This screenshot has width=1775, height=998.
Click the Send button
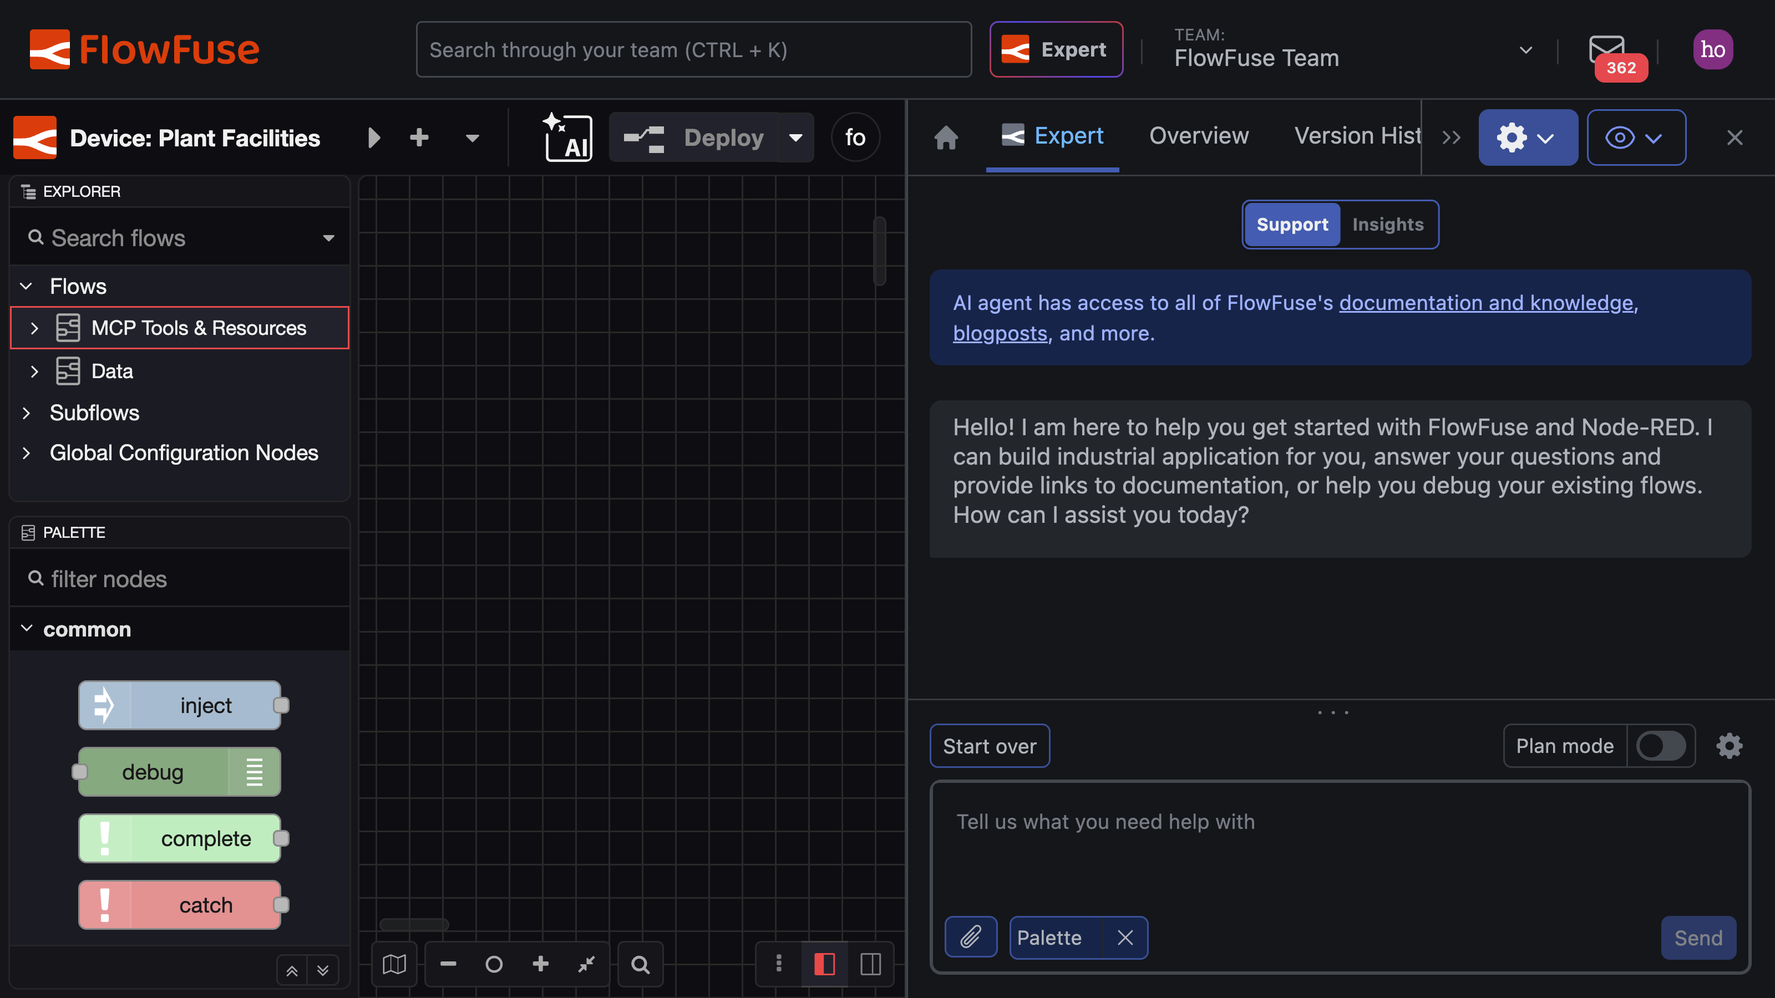pos(1698,938)
